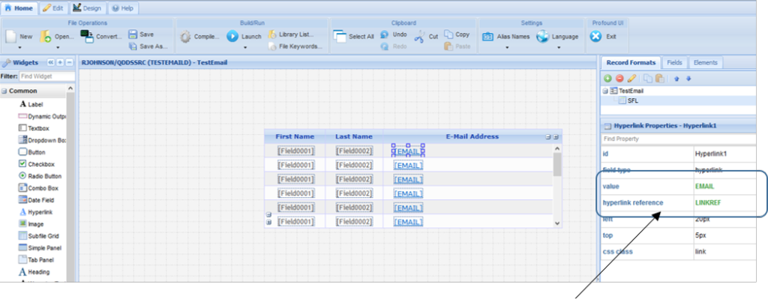
Task: Open the Launch dropdown arrow
Action: coord(245,48)
